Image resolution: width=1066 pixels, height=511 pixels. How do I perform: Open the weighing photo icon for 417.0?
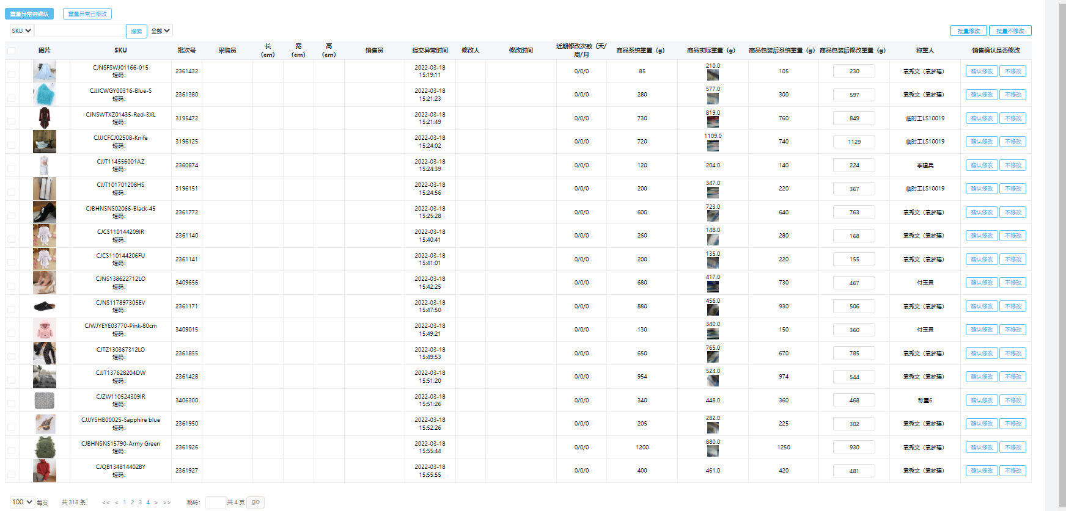(713, 286)
